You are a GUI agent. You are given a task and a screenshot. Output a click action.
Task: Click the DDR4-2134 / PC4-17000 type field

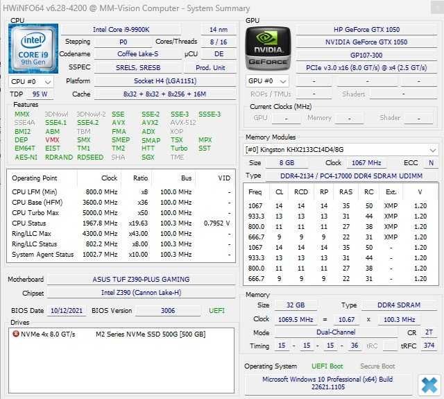point(352,176)
